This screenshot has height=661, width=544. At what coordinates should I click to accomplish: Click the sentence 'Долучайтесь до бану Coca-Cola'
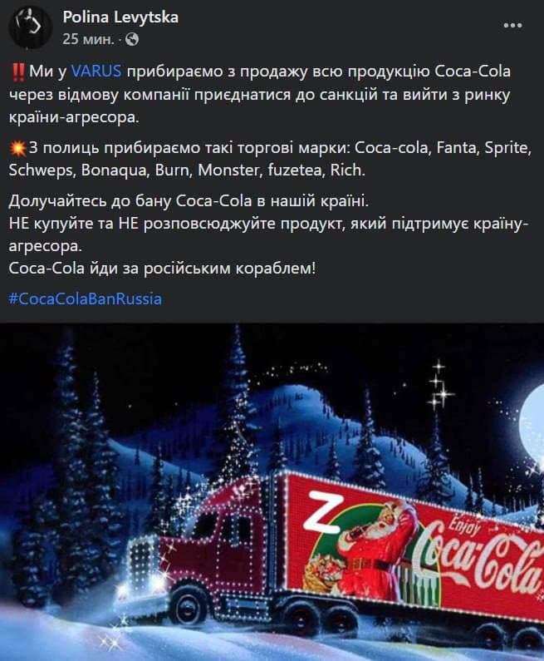coord(189,200)
